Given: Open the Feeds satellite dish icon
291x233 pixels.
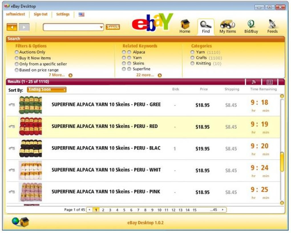Looking at the screenshot, I should coord(272,24).
